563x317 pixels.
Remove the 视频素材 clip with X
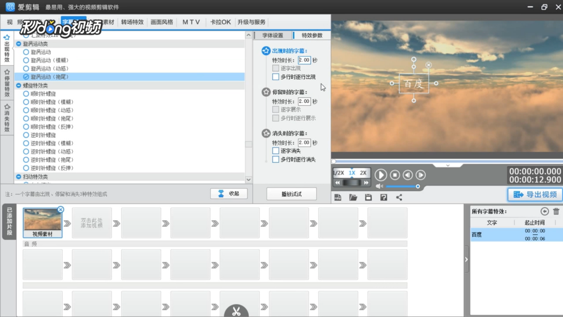[61, 210]
